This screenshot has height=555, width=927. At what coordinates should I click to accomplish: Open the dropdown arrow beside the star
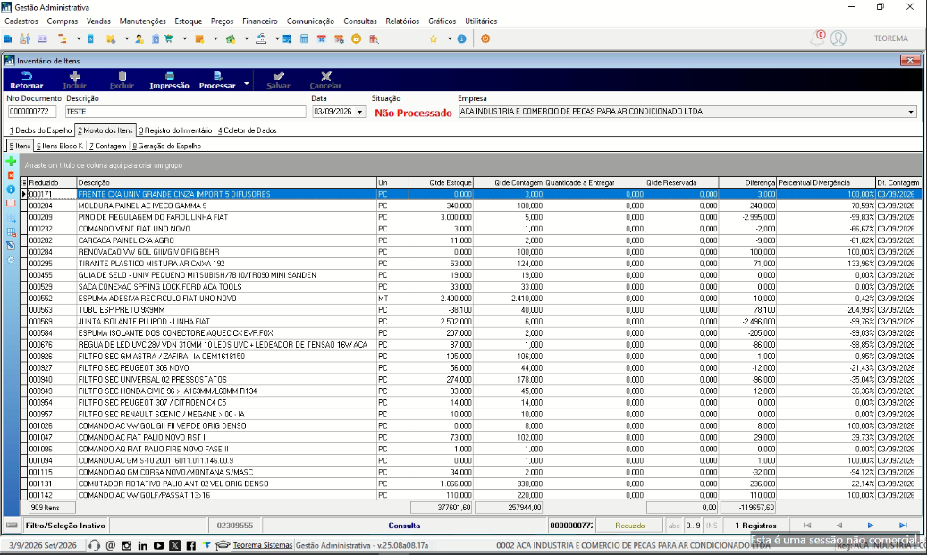pos(450,39)
